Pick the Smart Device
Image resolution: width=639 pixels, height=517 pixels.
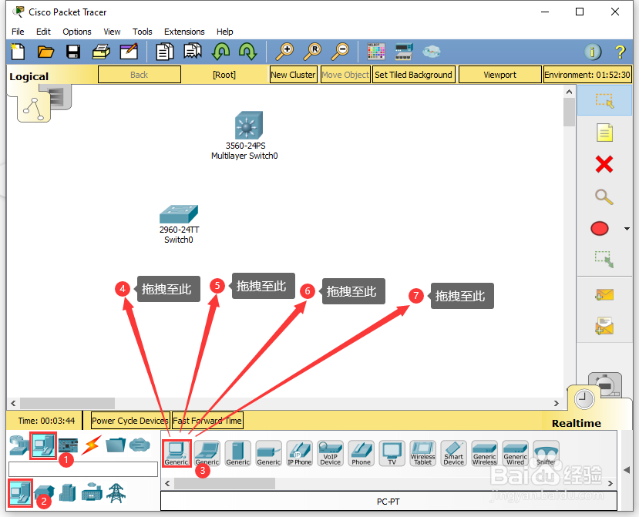(x=453, y=454)
